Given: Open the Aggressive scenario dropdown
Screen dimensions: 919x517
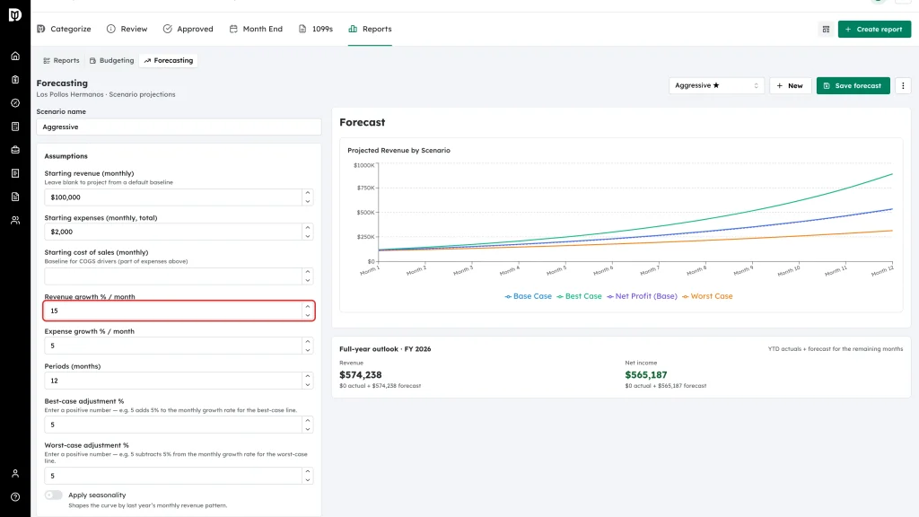Looking at the screenshot, I should (x=716, y=85).
